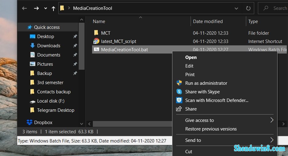Click the Documents page icon
This screenshot has width=288, height=156.
pyautogui.click(x=33, y=55)
